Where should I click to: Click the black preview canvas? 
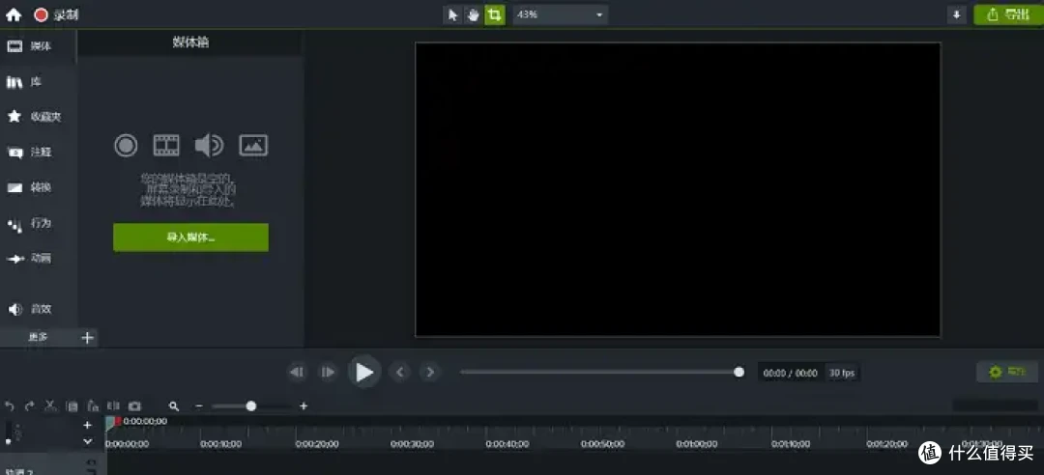pos(678,189)
